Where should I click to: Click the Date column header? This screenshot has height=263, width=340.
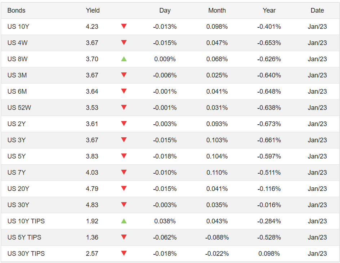(x=317, y=10)
